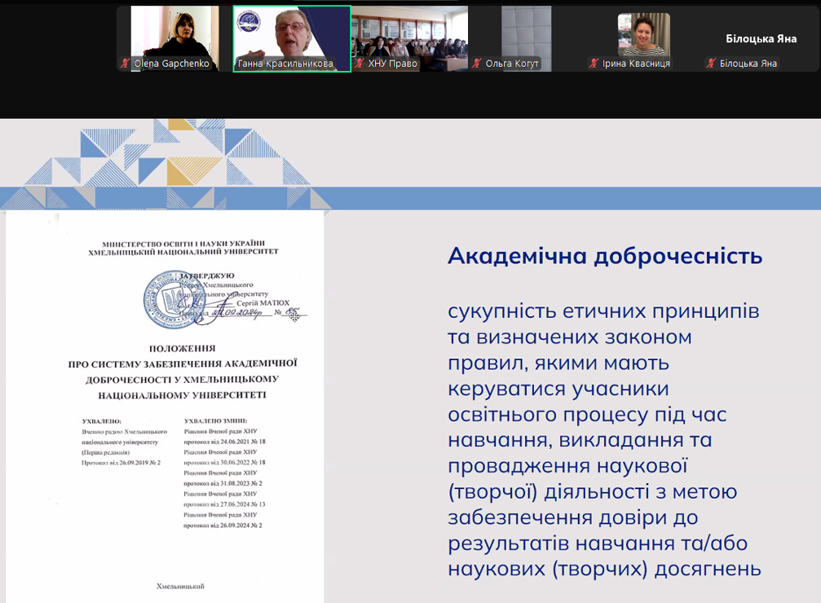This screenshot has width=821, height=603.
Task: Click the document title 'ПОЛОЖЕННЯ'
Action: coord(183,347)
